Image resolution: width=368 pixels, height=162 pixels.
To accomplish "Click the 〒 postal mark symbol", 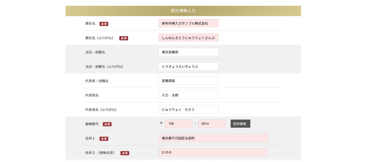I will 161,124.
